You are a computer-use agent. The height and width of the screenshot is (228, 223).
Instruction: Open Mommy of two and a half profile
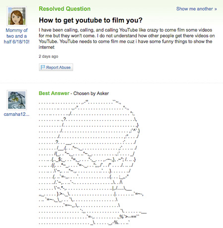point(16,36)
